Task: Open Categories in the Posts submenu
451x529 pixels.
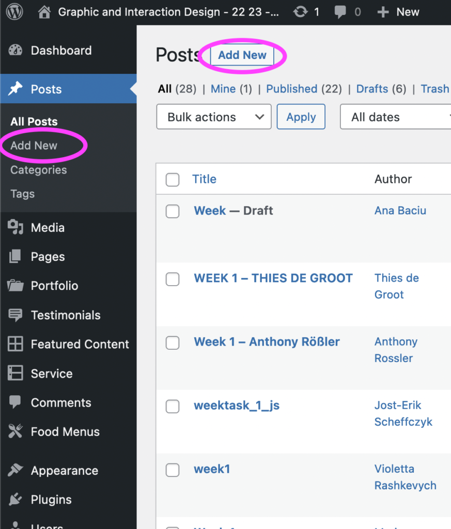Action: [x=39, y=170]
